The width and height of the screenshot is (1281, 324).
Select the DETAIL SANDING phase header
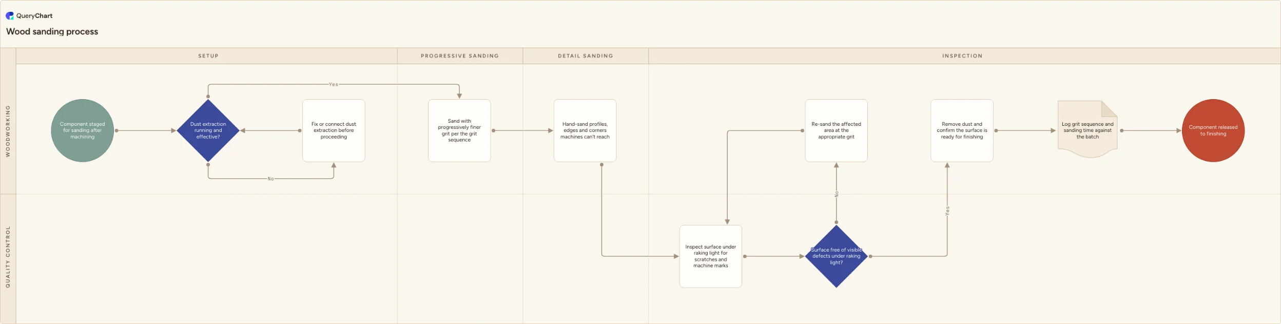point(586,56)
